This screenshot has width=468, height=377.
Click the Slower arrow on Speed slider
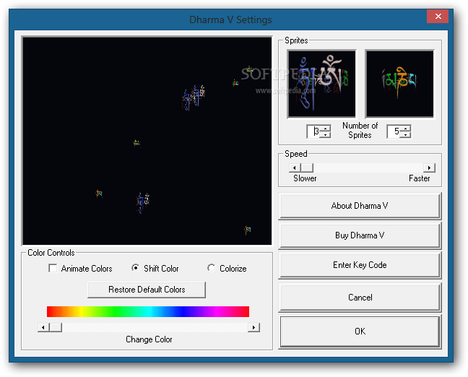pyautogui.click(x=295, y=168)
